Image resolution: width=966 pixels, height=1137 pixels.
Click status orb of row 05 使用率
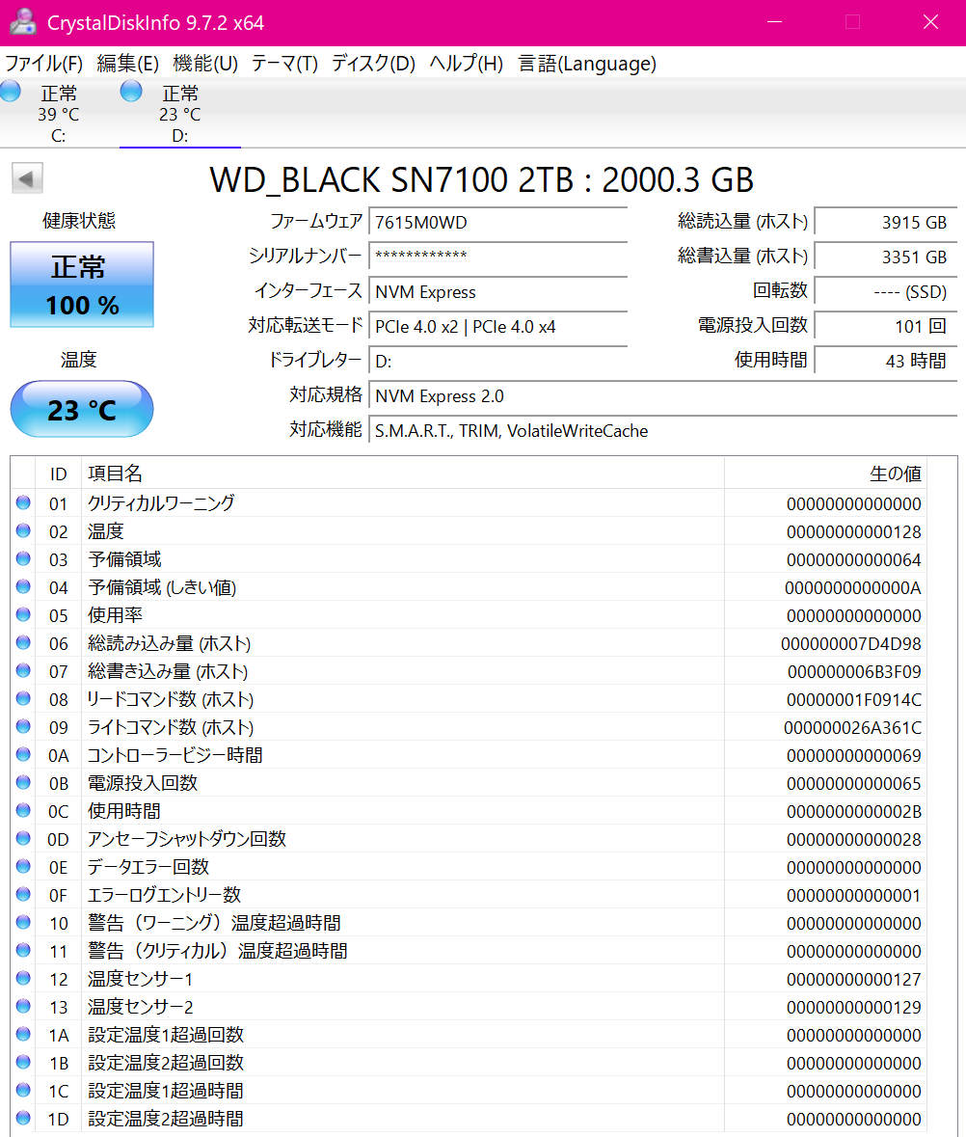[23, 614]
